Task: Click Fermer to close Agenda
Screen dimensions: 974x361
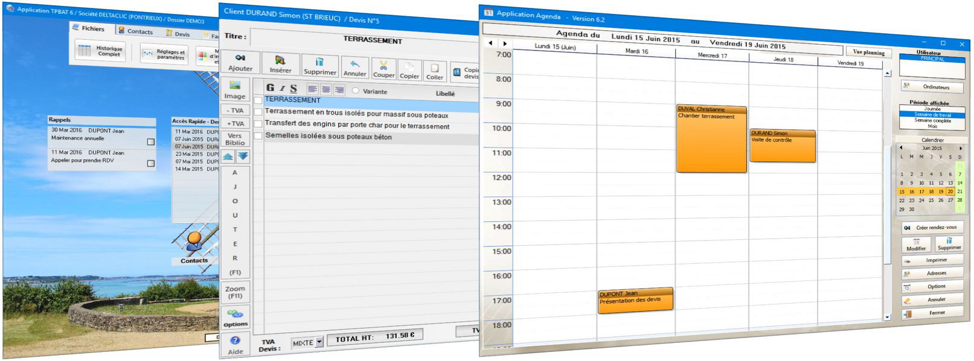Action: click(932, 313)
